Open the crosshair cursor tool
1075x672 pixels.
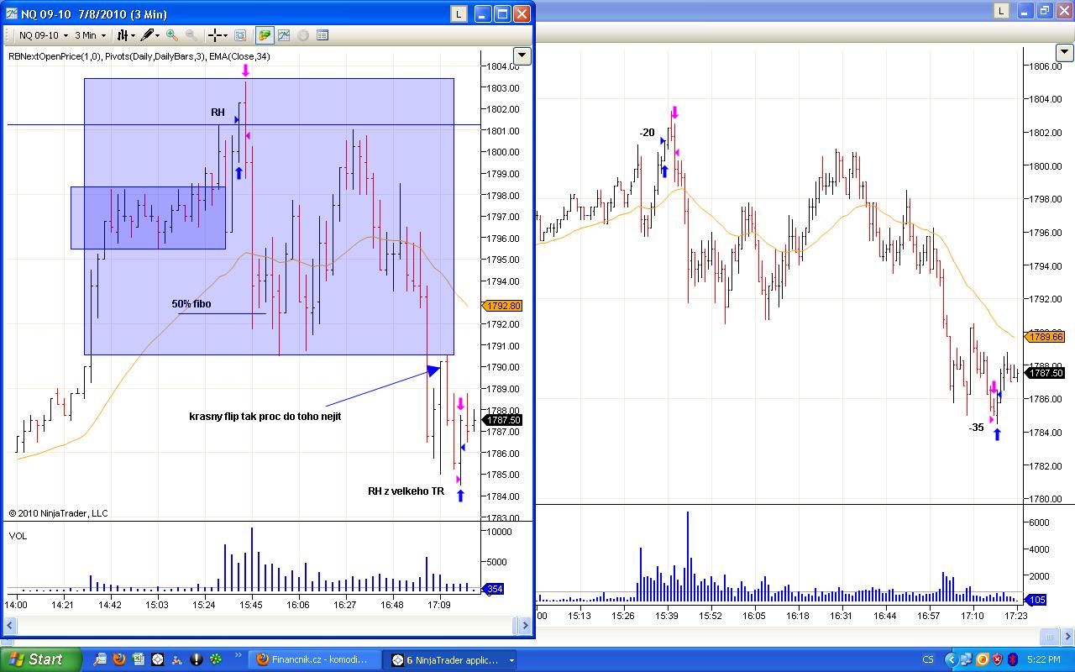(x=217, y=35)
